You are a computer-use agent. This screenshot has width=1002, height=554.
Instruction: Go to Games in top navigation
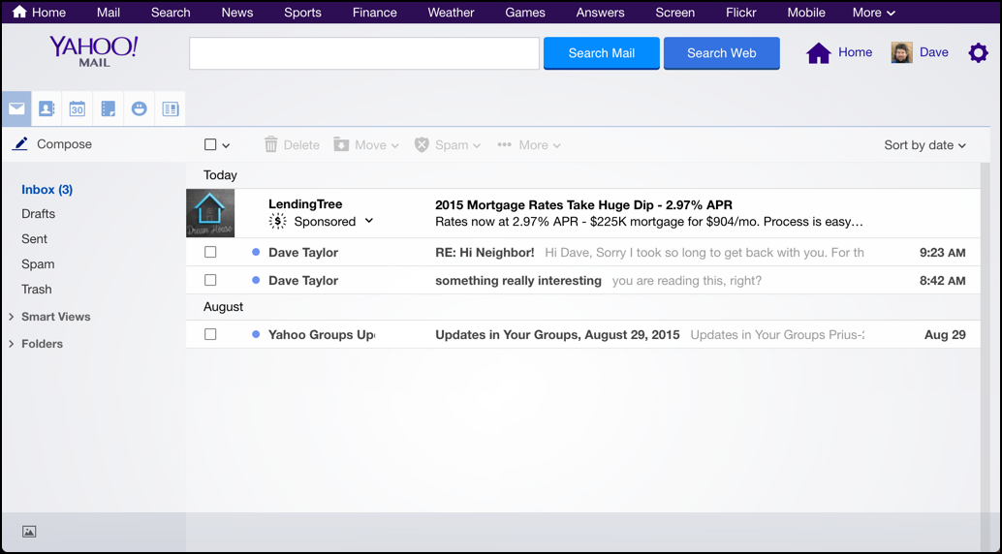point(524,13)
